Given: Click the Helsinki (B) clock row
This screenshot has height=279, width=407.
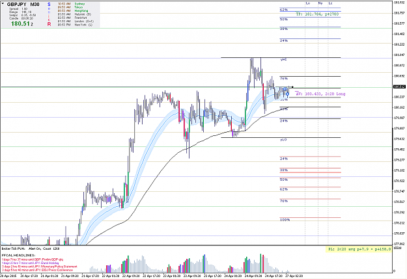Looking at the screenshot, I should (x=74, y=14).
